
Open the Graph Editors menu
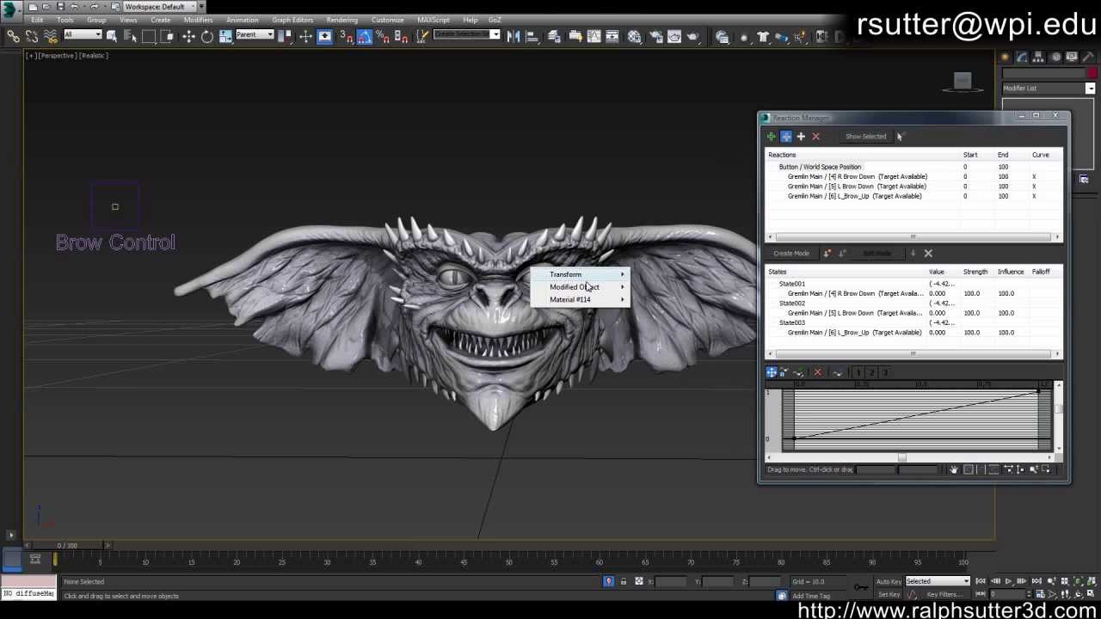pyautogui.click(x=292, y=20)
